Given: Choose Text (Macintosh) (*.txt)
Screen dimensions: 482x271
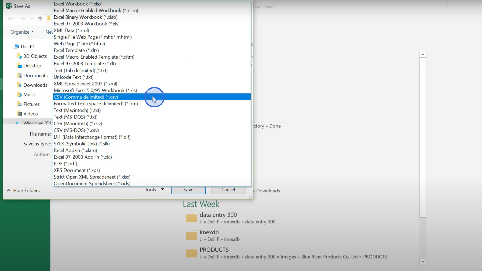Looking at the screenshot, I should pos(152,110).
